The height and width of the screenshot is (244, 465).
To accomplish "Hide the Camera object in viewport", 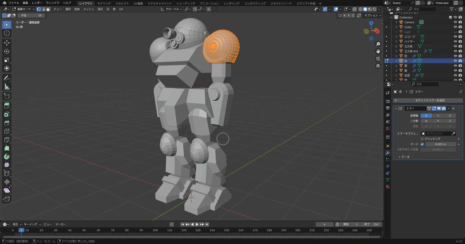I will pos(455,22).
